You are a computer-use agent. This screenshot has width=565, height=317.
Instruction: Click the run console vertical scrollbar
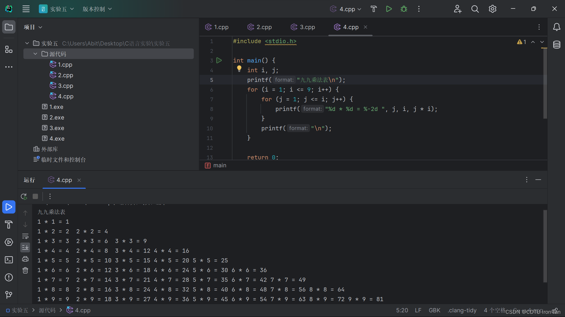click(545, 246)
